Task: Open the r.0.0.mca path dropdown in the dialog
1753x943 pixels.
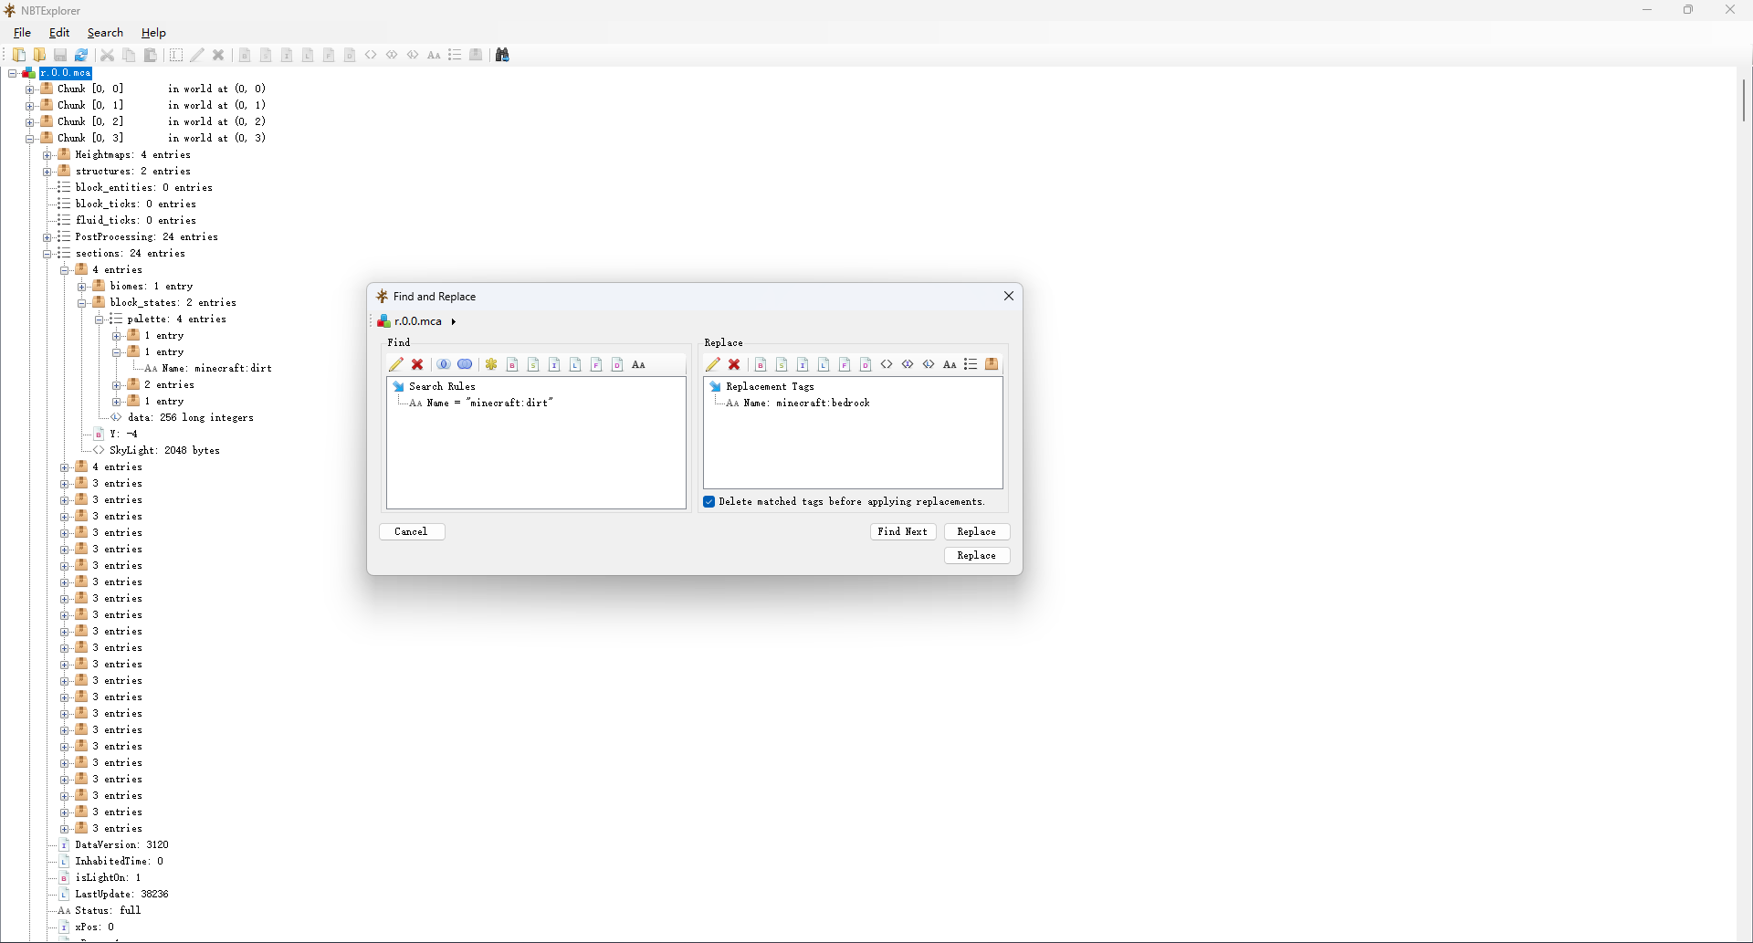Action: (x=454, y=321)
